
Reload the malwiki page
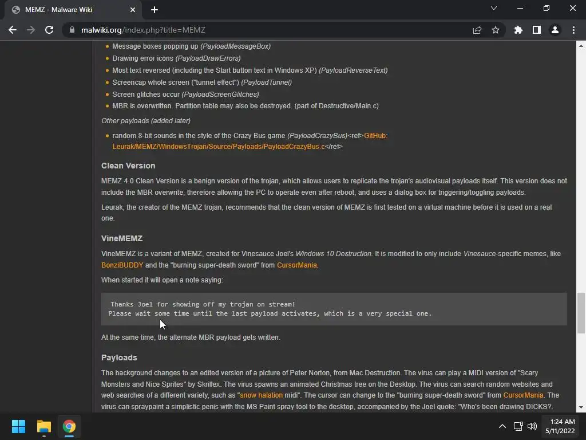point(49,30)
